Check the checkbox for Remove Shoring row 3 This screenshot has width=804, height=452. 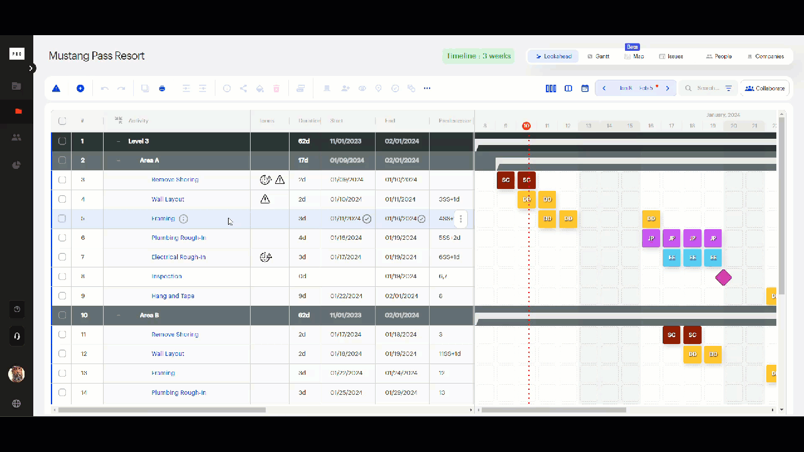point(62,180)
